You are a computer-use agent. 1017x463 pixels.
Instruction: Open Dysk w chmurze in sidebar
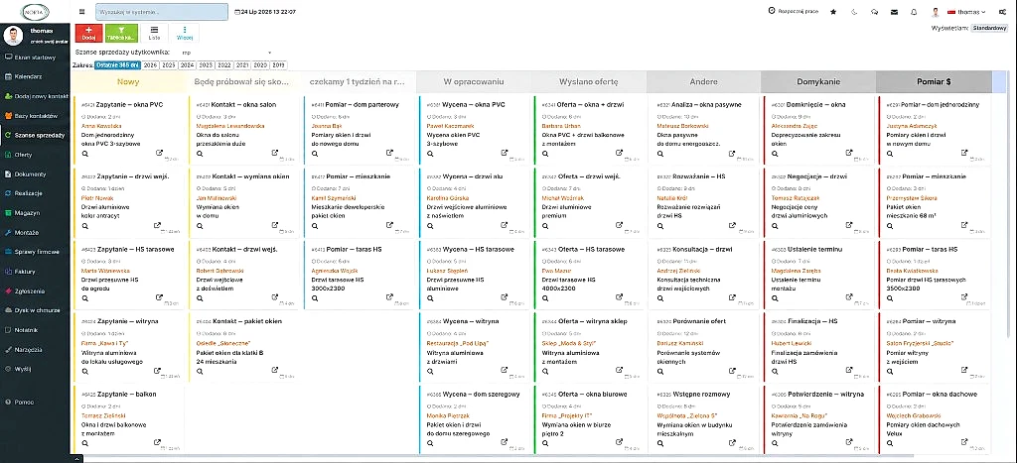(35, 310)
